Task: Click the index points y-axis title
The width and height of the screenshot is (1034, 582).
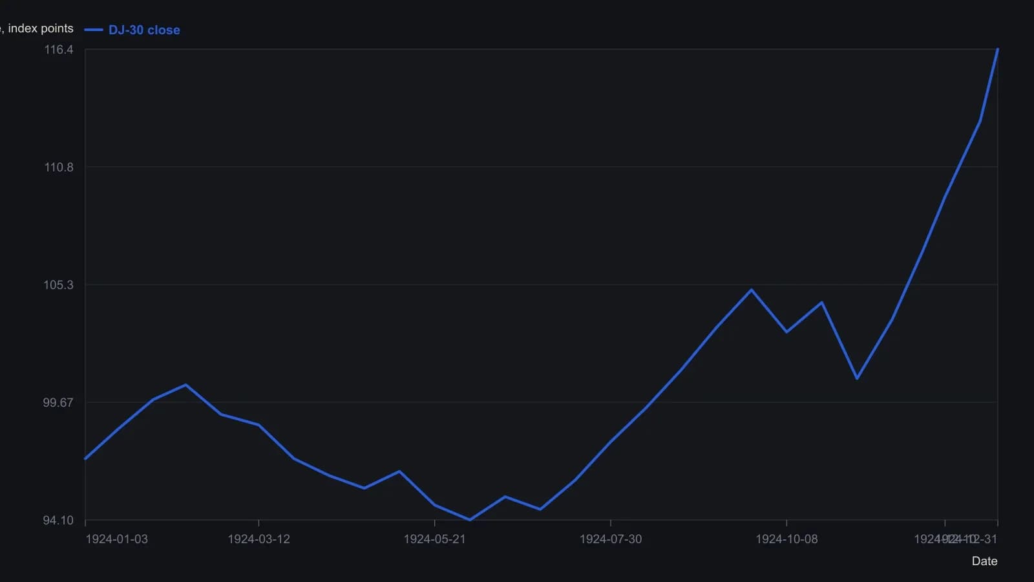Action: pyautogui.click(x=37, y=28)
